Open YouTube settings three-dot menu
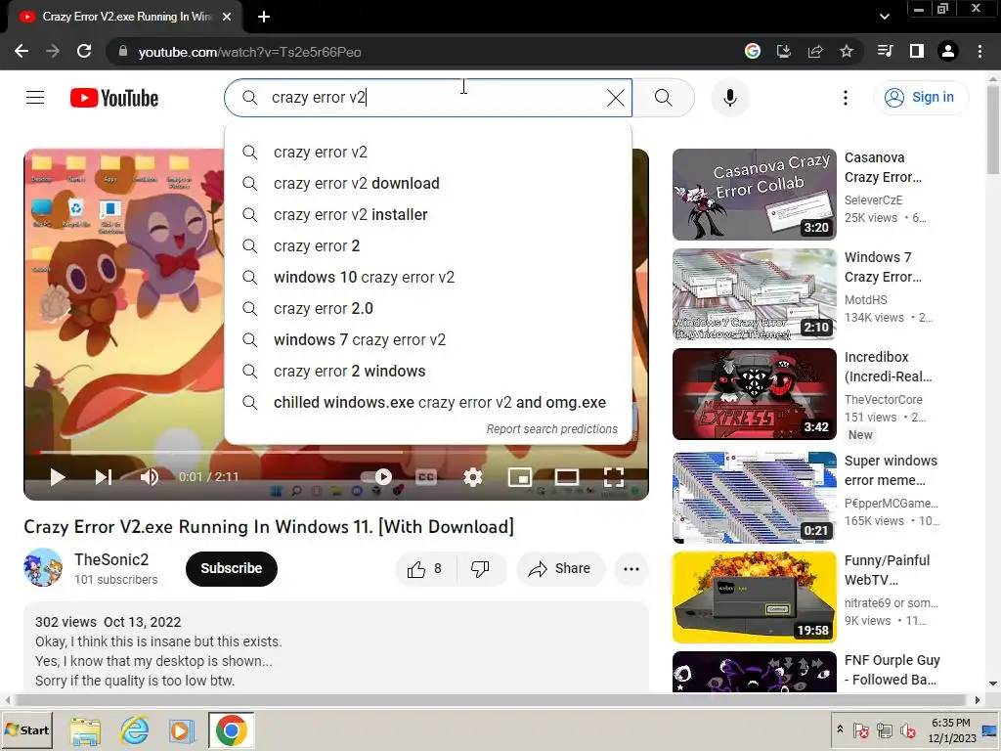This screenshot has height=751, width=1001. (846, 98)
